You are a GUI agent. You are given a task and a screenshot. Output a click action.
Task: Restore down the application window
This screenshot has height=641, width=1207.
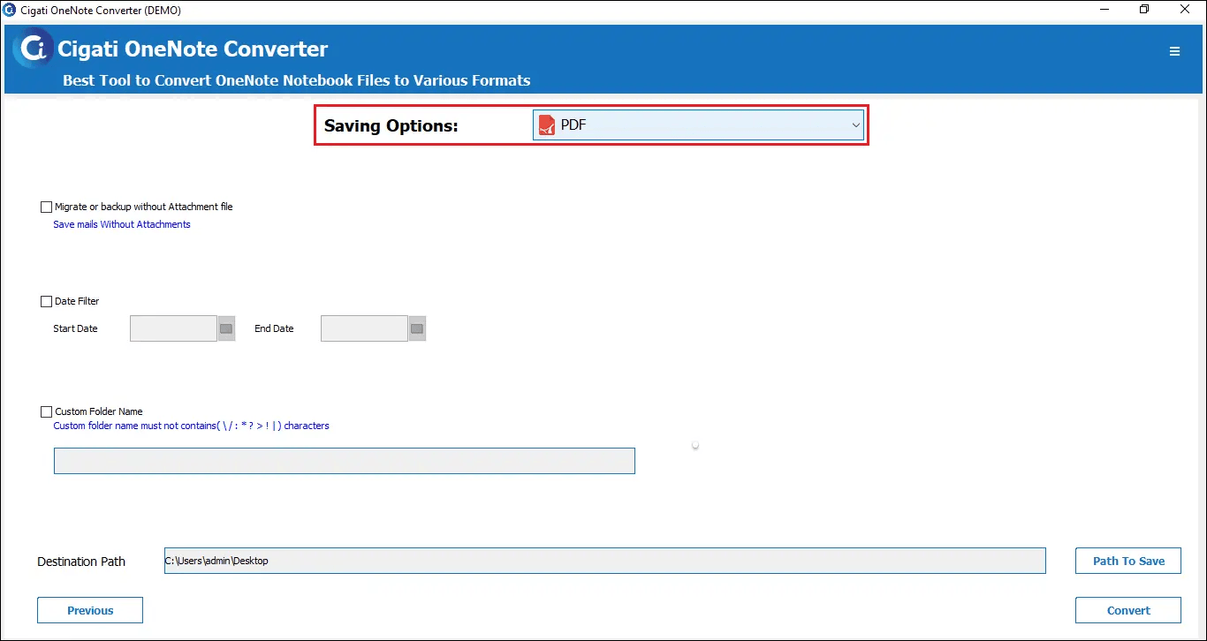coord(1144,9)
